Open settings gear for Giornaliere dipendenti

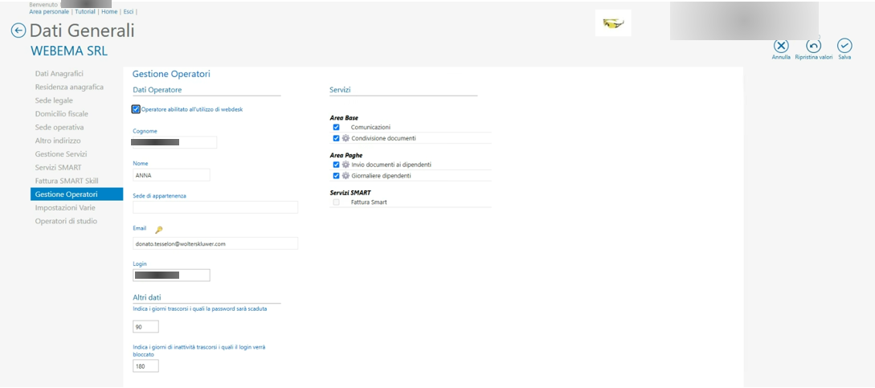346,176
